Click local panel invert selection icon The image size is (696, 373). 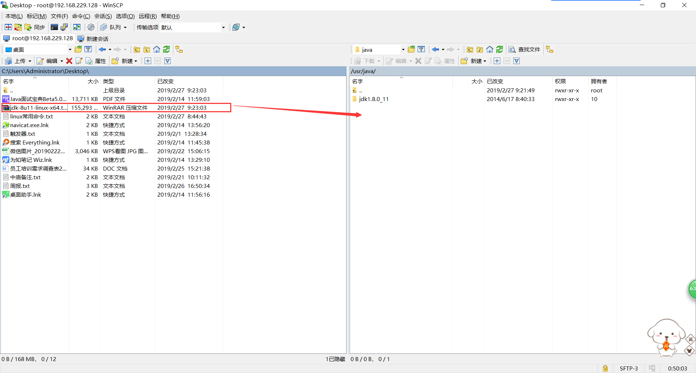click(x=167, y=61)
